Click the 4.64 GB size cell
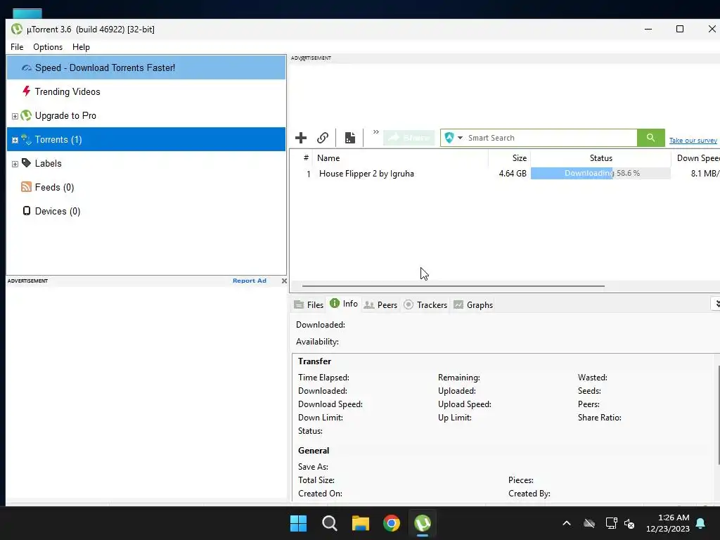Screen dimensions: 720x540 513,174
